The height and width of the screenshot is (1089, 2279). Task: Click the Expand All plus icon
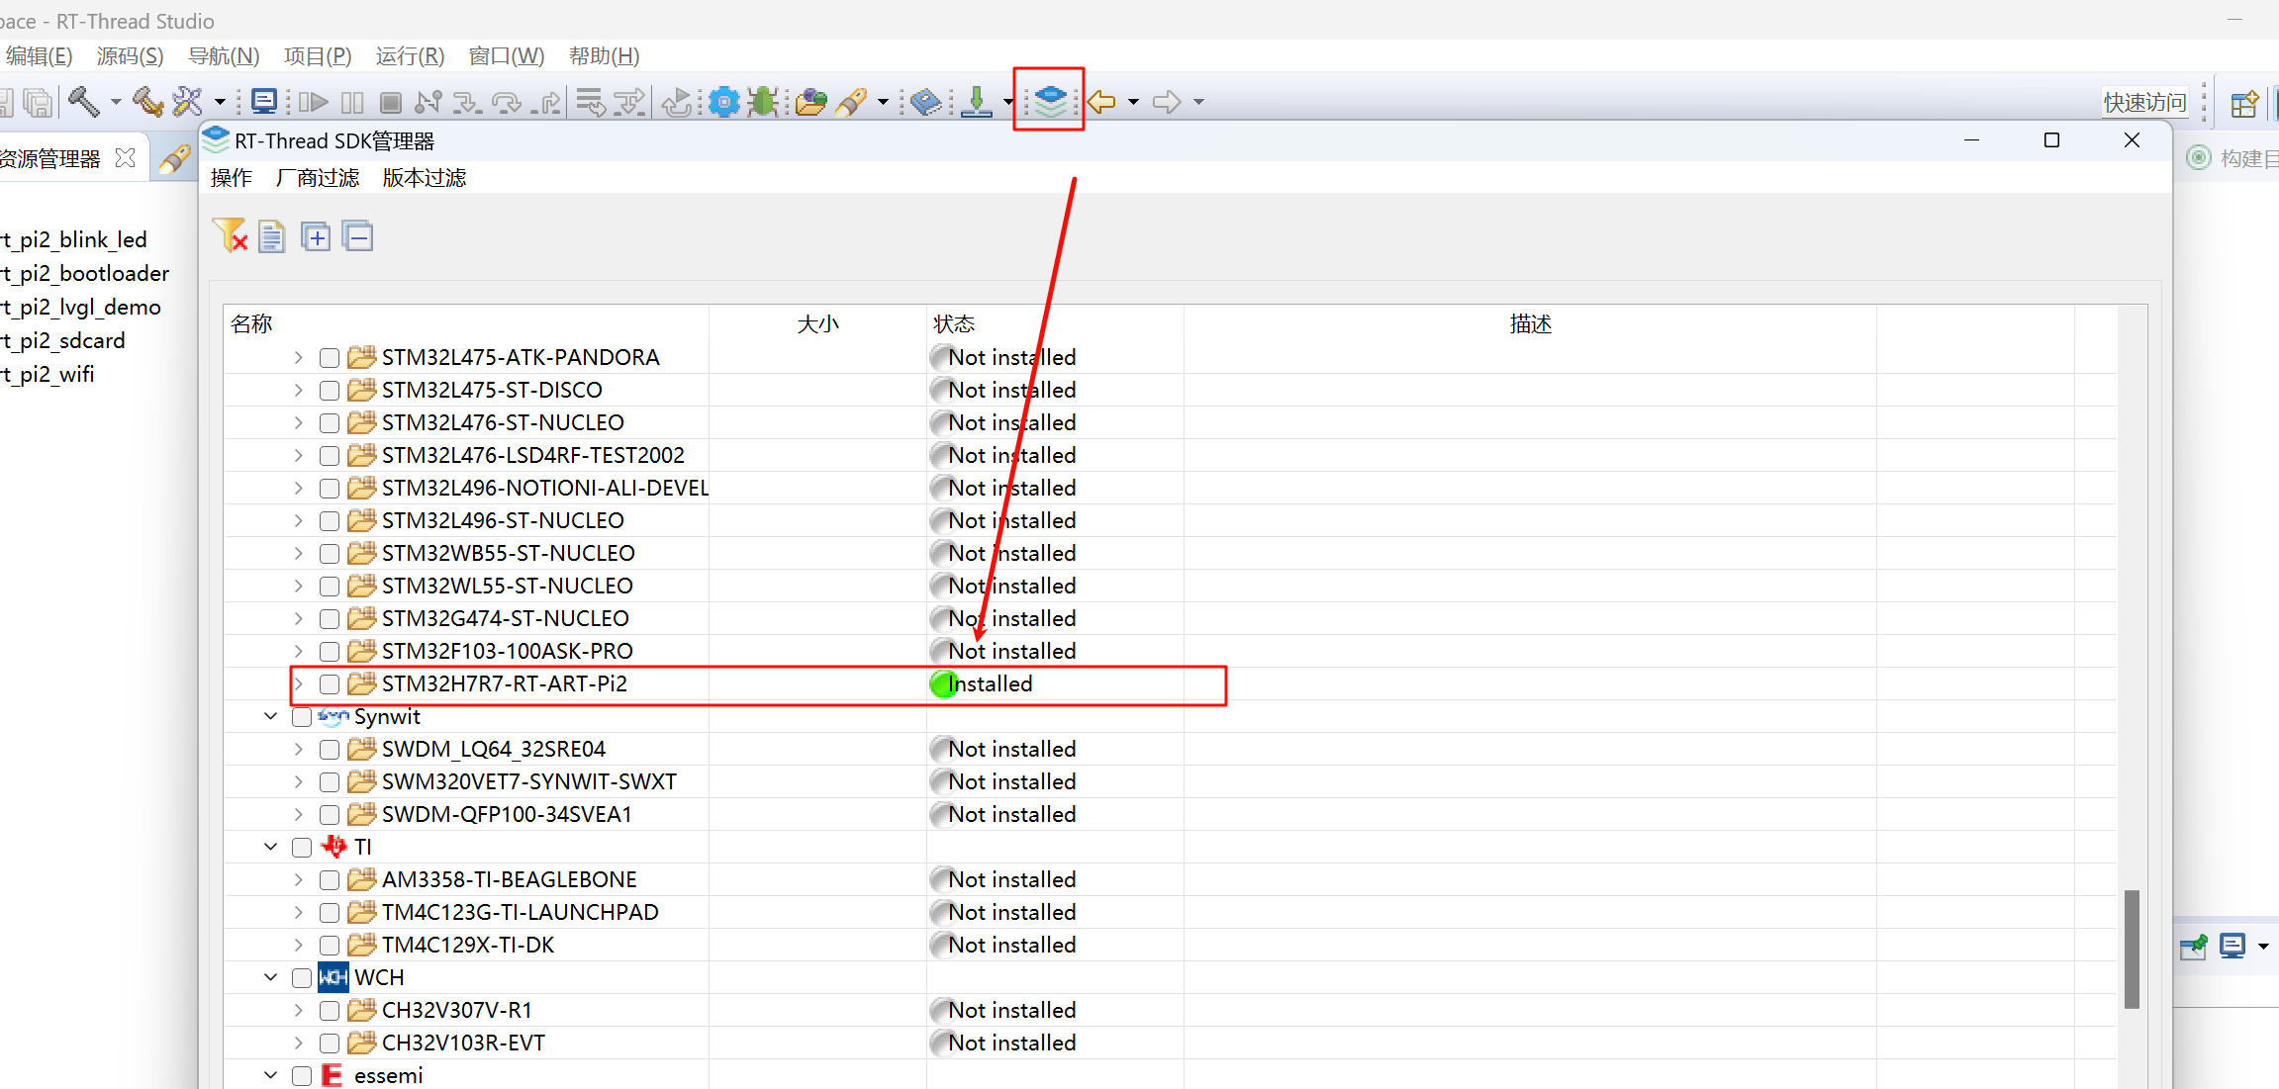click(x=316, y=237)
